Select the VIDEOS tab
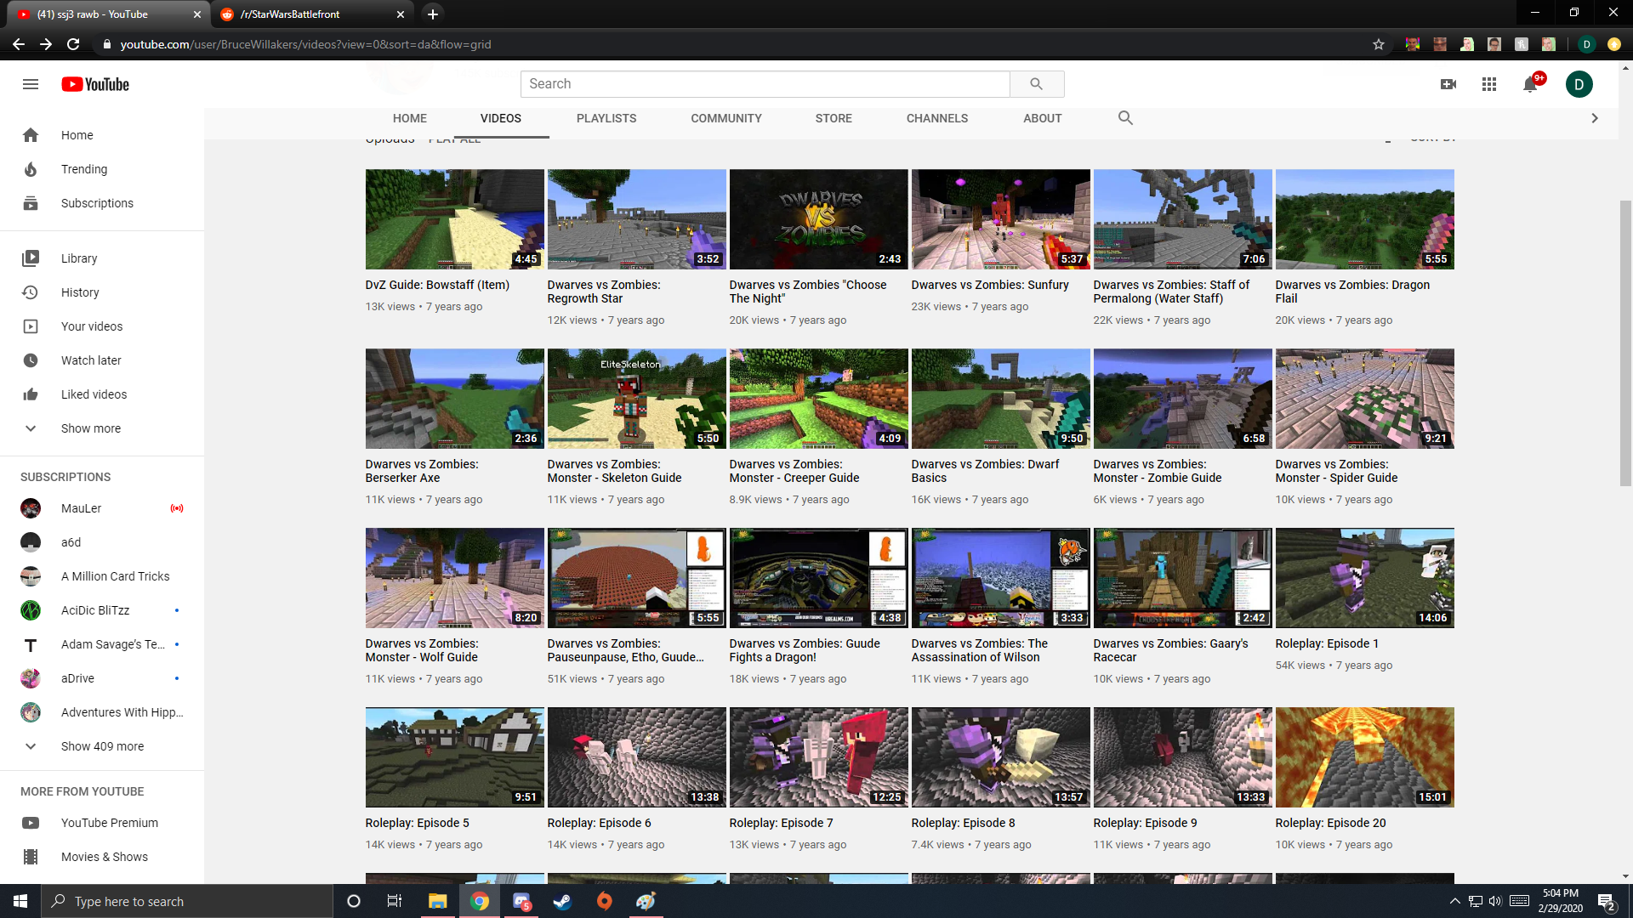Image resolution: width=1633 pixels, height=918 pixels. [501, 118]
